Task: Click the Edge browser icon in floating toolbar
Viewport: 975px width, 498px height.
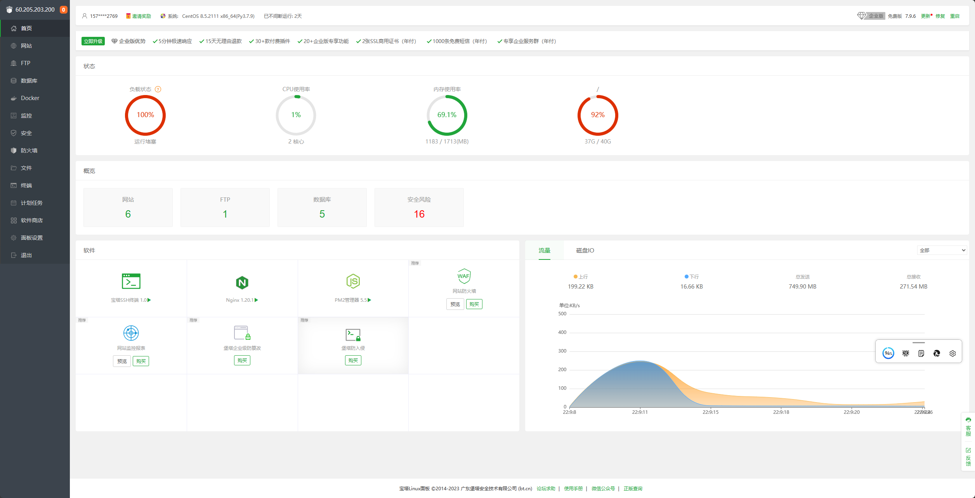Action: point(937,353)
